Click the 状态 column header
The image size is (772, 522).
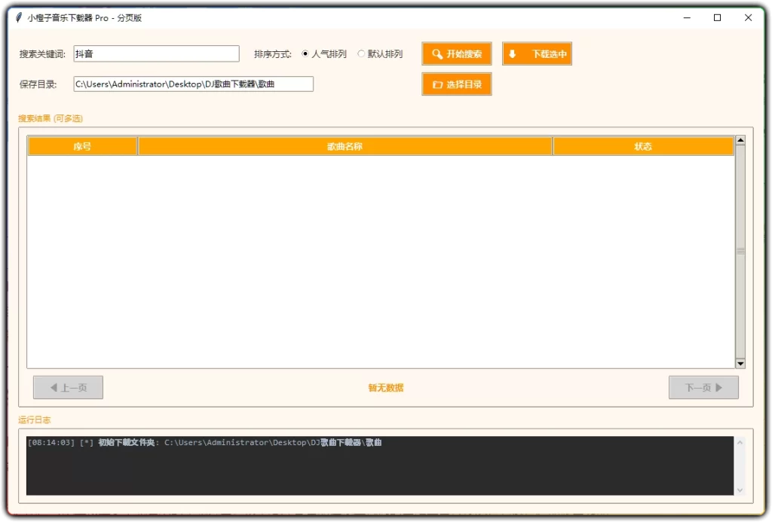tap(643, 146)
